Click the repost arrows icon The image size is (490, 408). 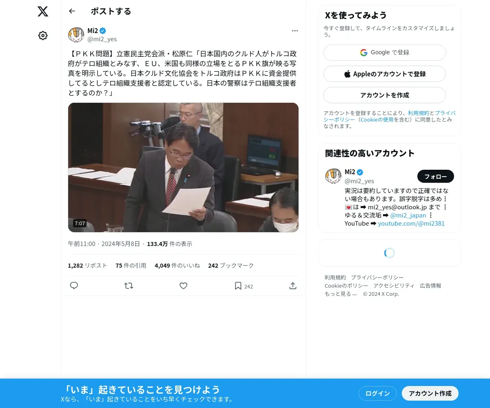coord(129,286)
